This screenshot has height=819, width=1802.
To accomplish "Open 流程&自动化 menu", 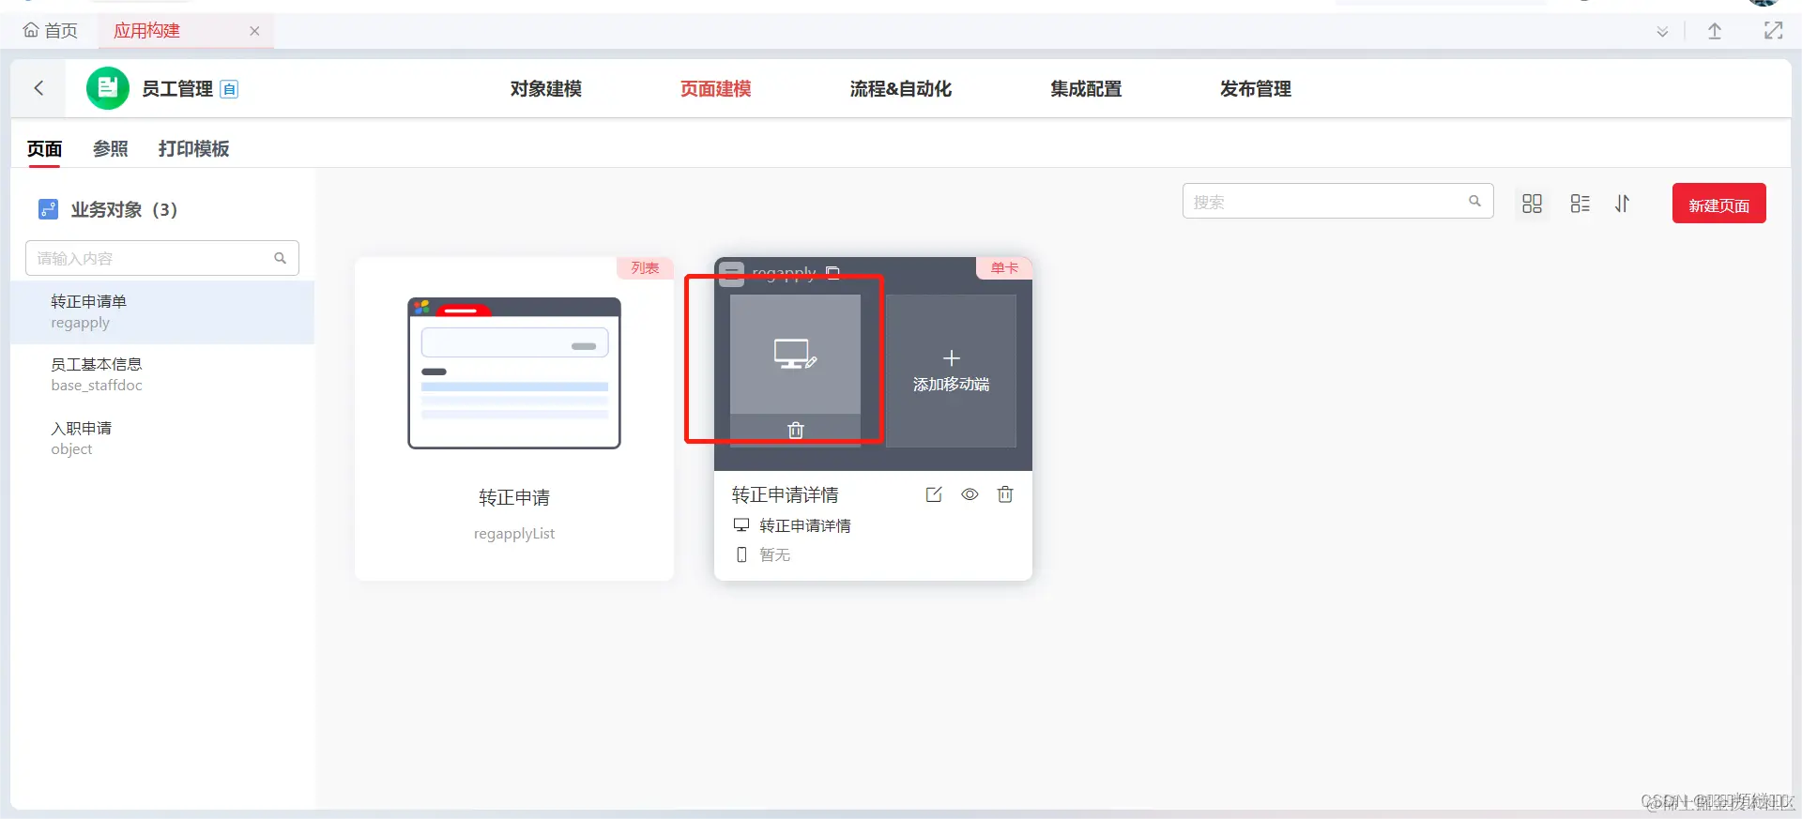I will (901, 89).
